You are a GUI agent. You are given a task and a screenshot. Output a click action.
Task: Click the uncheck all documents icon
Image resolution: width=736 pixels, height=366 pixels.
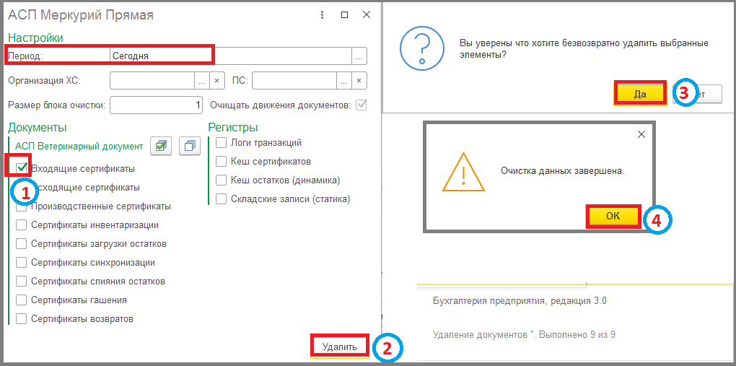190,146
